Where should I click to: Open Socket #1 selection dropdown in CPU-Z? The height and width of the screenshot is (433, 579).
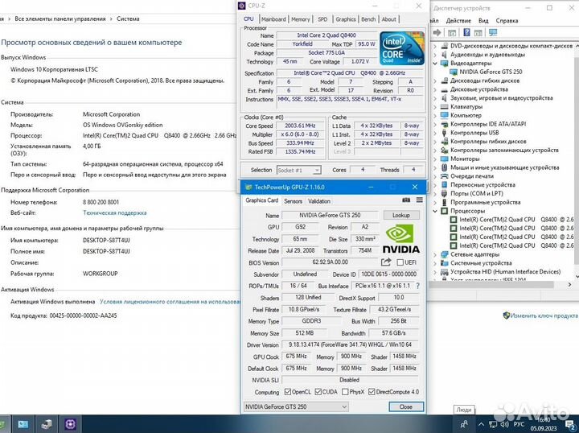click(298, 171)
